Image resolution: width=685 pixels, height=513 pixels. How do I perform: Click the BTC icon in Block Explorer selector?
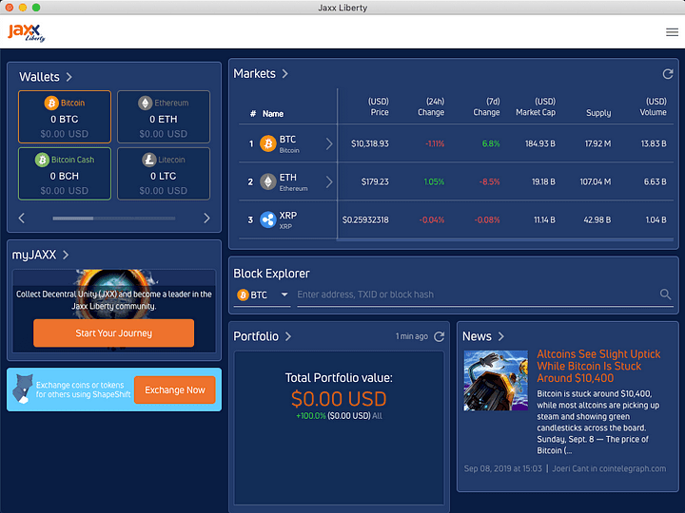[x=243, y=294]
